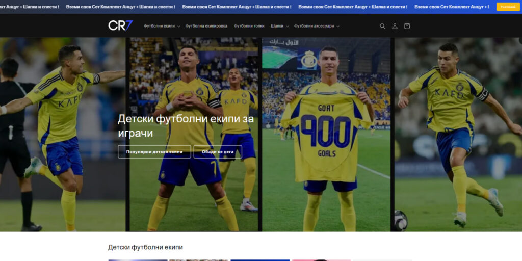Expand the Шапки dropdown menu
The image size is (522, 261).
pos(279,26)
